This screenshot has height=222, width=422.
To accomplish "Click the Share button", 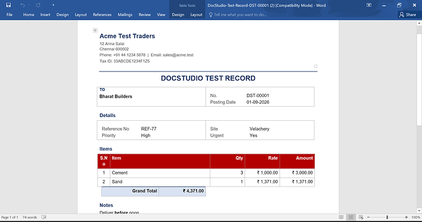I will (x=408, y=15).
